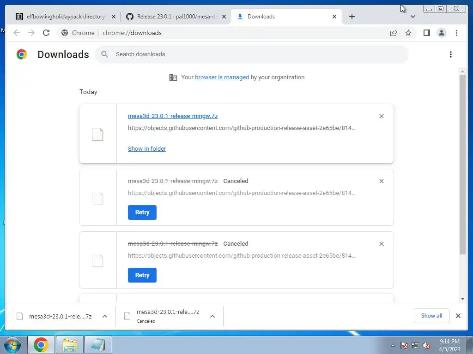Click Show all downloads button
The height and width of the screenshot is (354, 473).
[432, 316]
